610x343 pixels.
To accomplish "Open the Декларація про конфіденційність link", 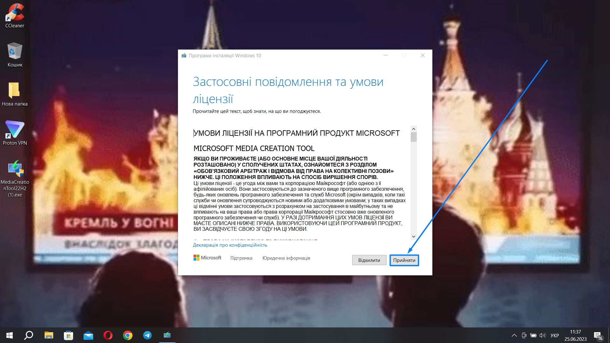I will pyautogui.click(x=230, y=245).
